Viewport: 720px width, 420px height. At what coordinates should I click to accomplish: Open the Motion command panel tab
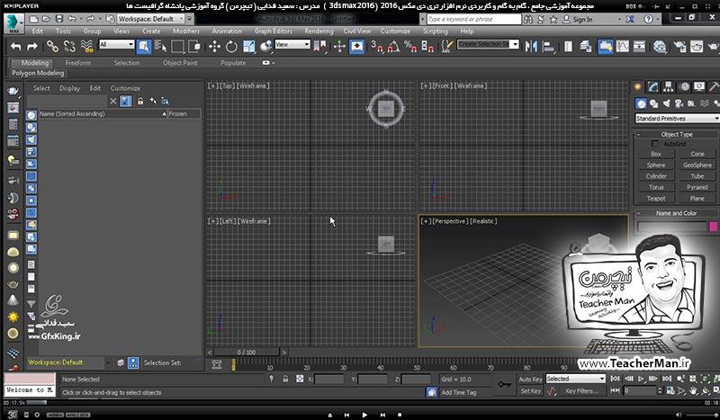pyautogui.click(x=685, y=86)
